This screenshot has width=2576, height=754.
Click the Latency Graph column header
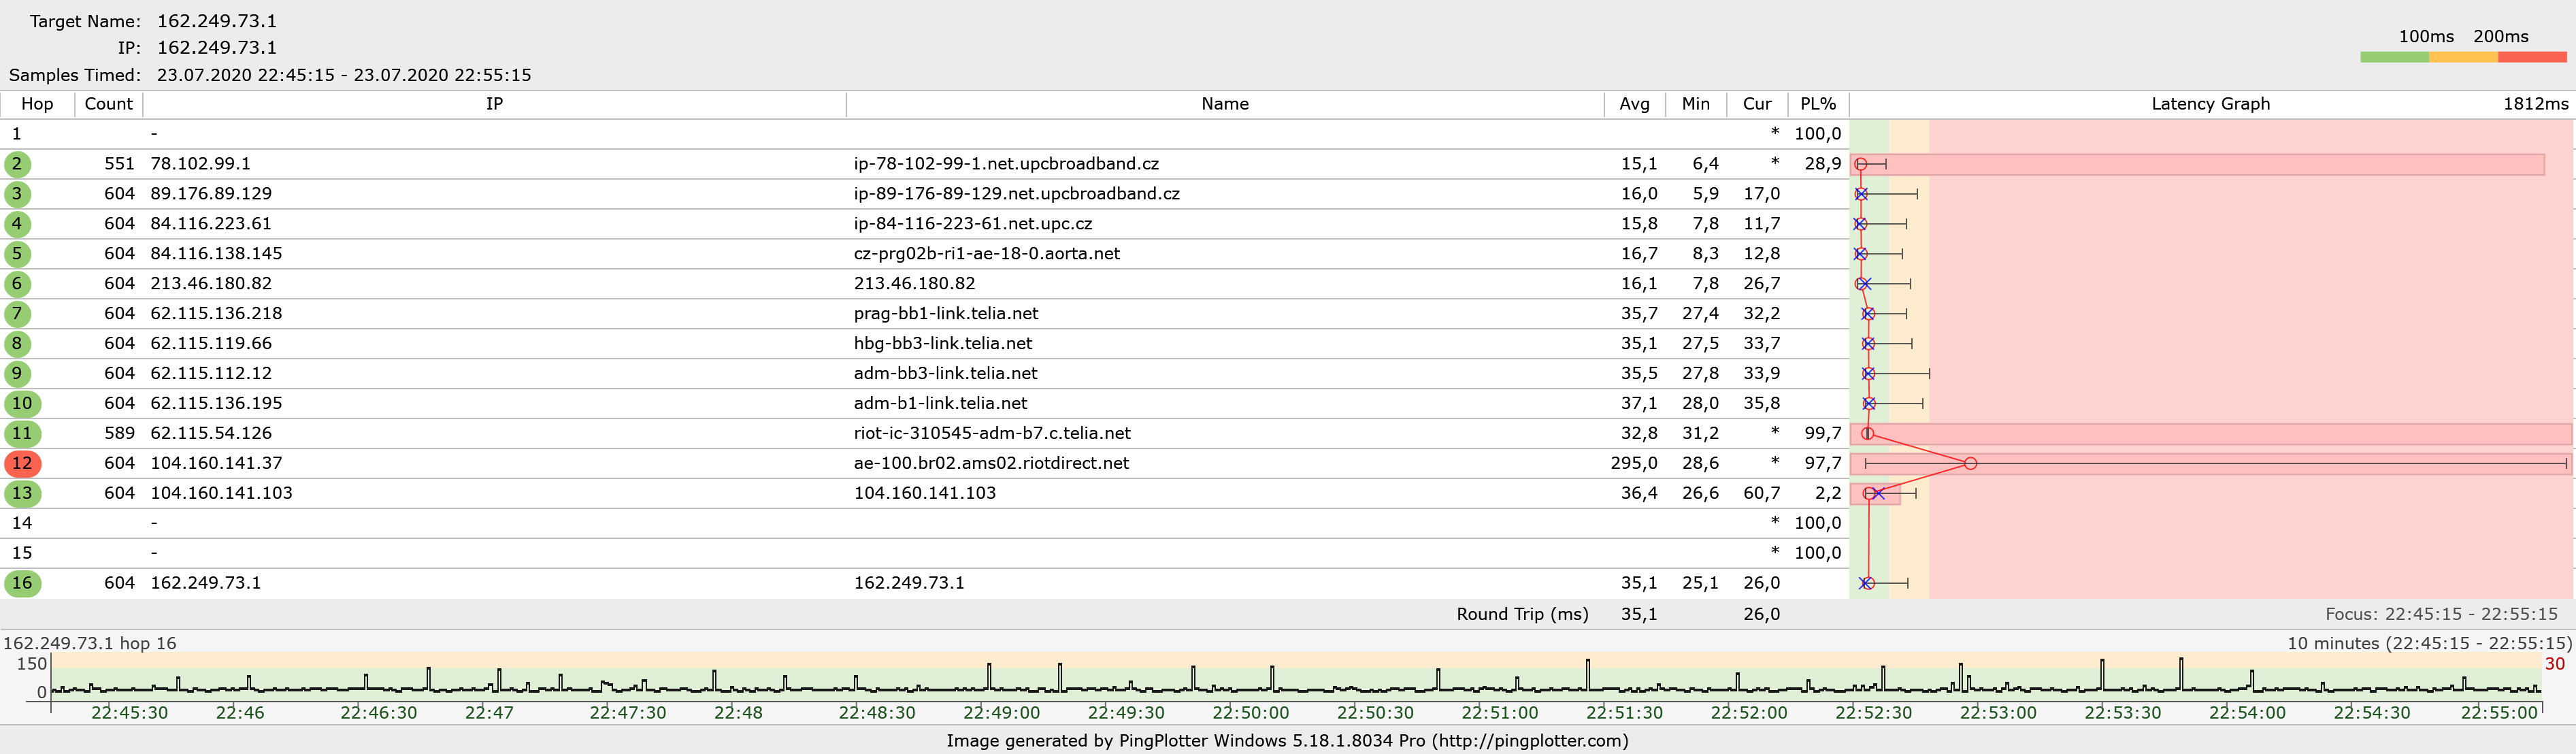point(2210,104)
